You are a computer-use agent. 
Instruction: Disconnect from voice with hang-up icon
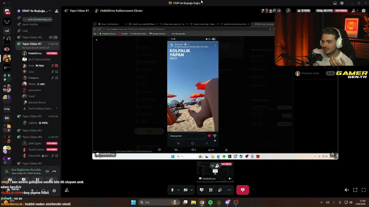pyautogui.click(x=54, y=171)
